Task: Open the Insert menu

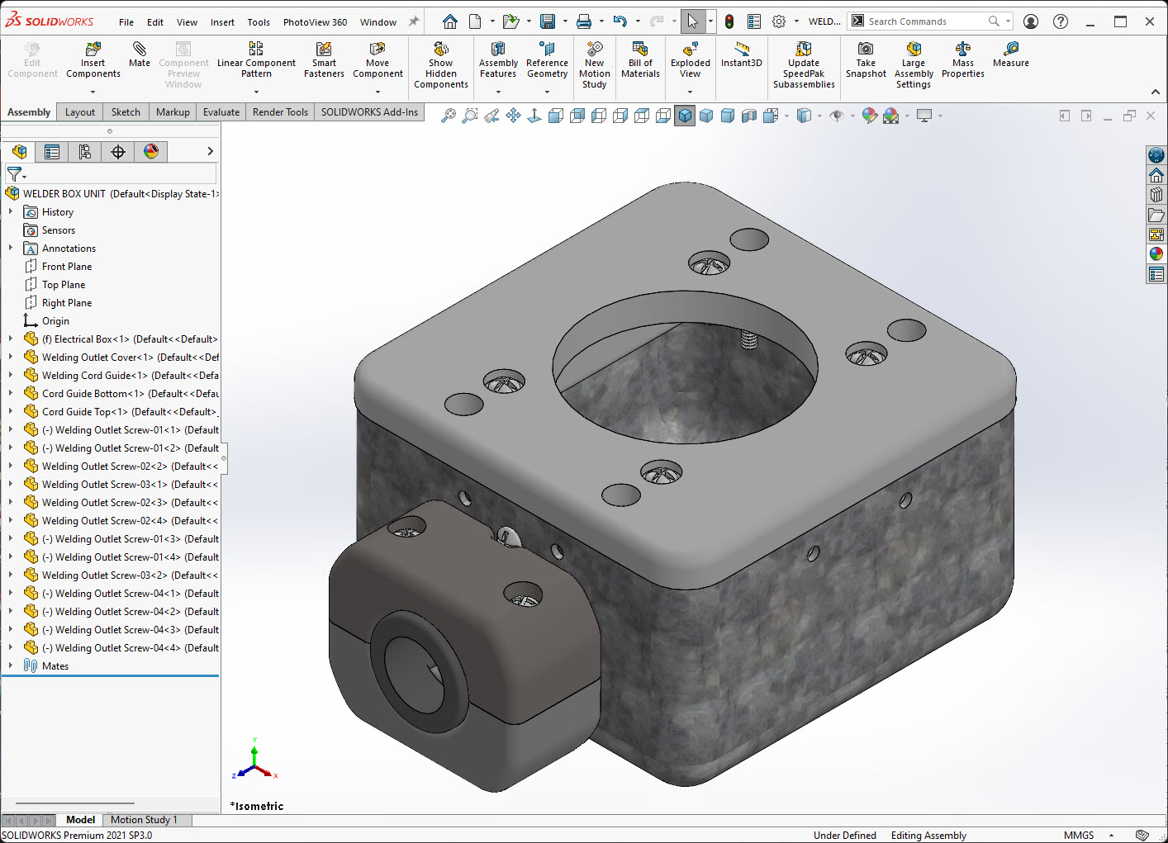Action: pos(222,22)
